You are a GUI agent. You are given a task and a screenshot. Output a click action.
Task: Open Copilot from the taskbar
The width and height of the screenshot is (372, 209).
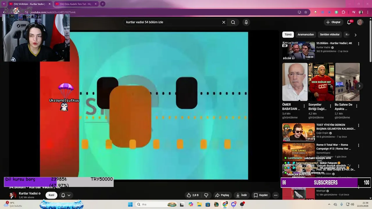click(x=191, y=204)
